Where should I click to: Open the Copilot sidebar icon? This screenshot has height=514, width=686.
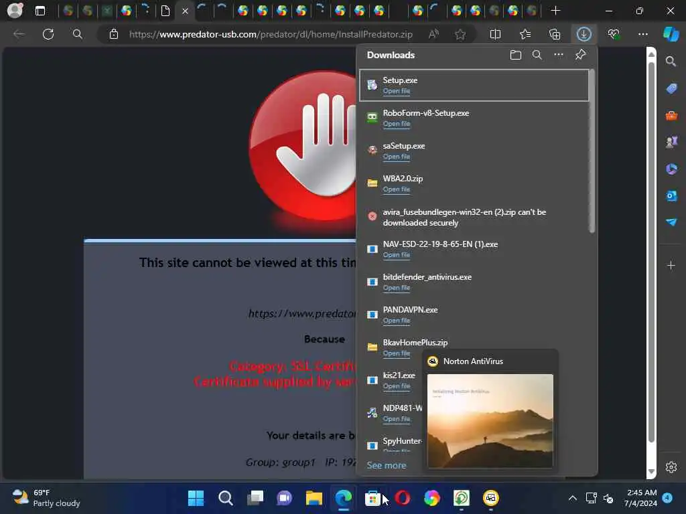[671, 34]
